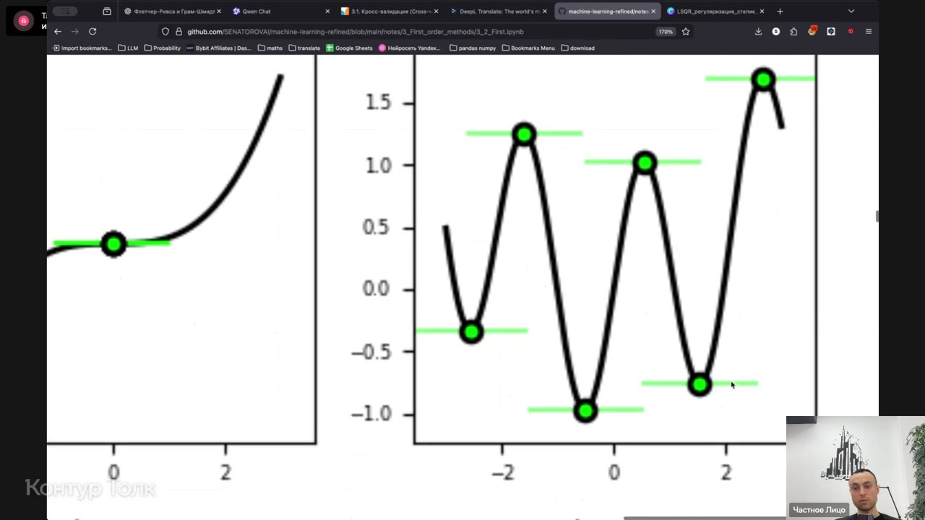
Task: Show site security padlock info
Action: click(178, 32)
